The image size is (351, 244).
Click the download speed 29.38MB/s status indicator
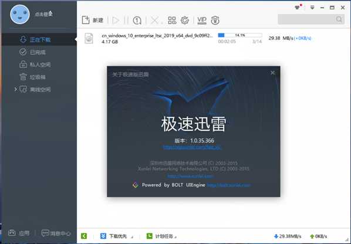[288, 236]
